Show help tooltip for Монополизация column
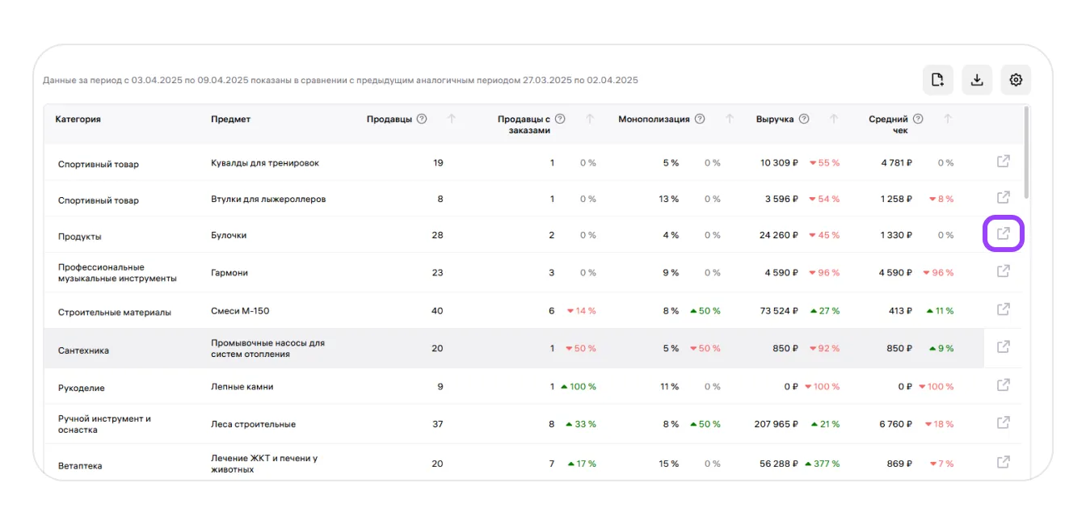The image size is (1086, 525). click(700, 120)
